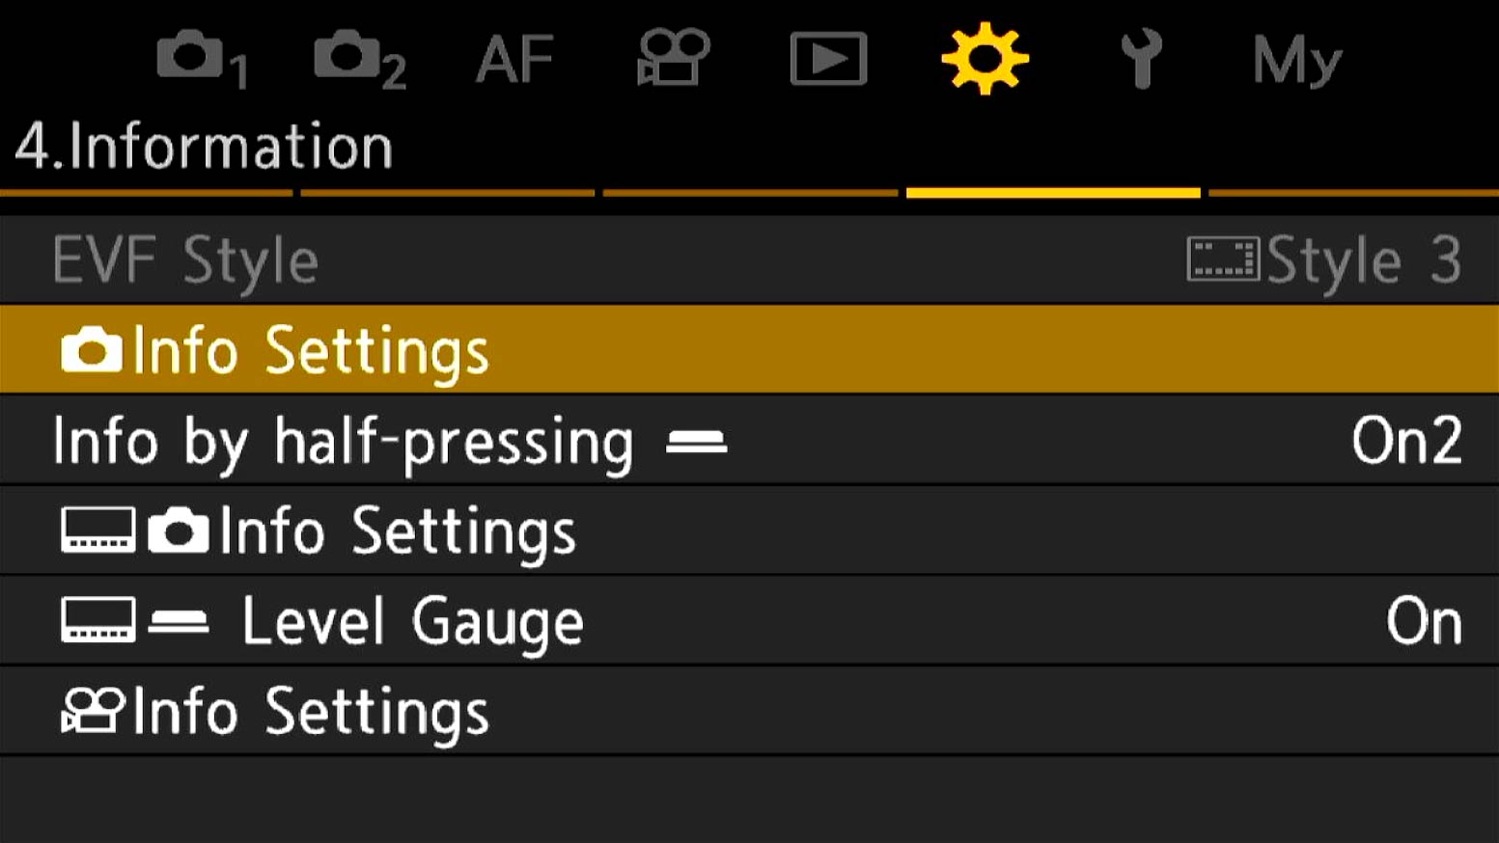
Task: Open the Shooting Menu 2 camera tab
Action: pyautogui.click(x=359, y=60)
